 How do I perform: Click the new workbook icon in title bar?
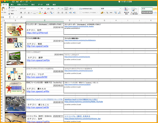(13, 2)
